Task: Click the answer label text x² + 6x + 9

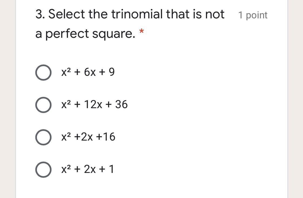Action: (x=88, y=72)
